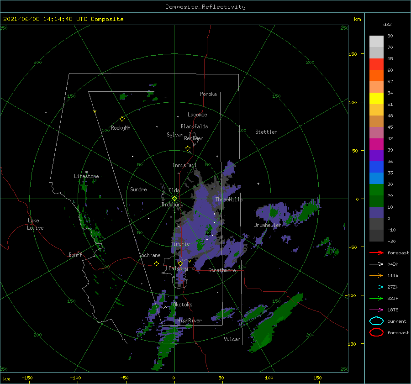411x384 pixels.
Task: Click the Okotoks label
Action: point(183,305)
